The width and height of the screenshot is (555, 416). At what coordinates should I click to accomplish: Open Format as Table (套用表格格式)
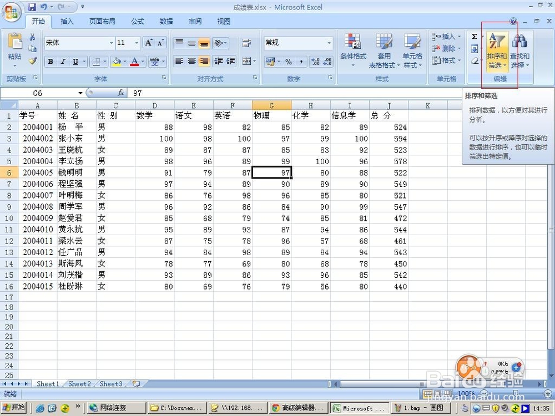coord(385,50)
